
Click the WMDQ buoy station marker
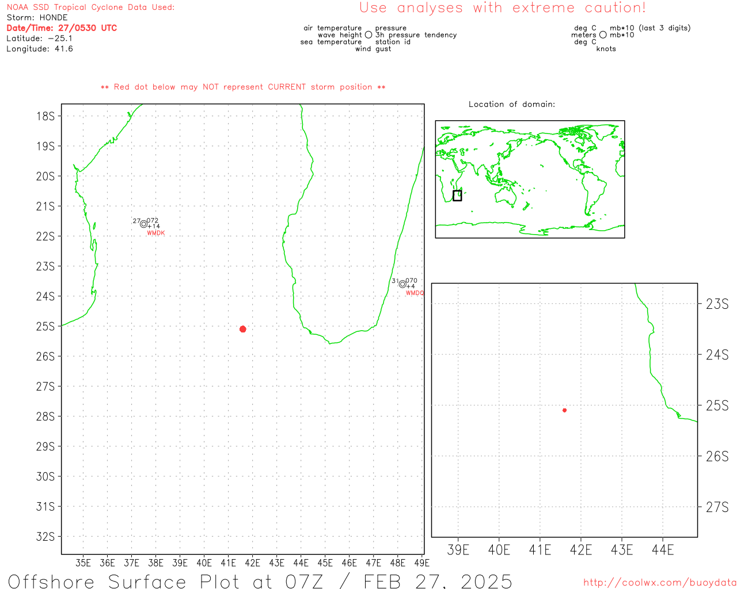[x=402, y=284]
